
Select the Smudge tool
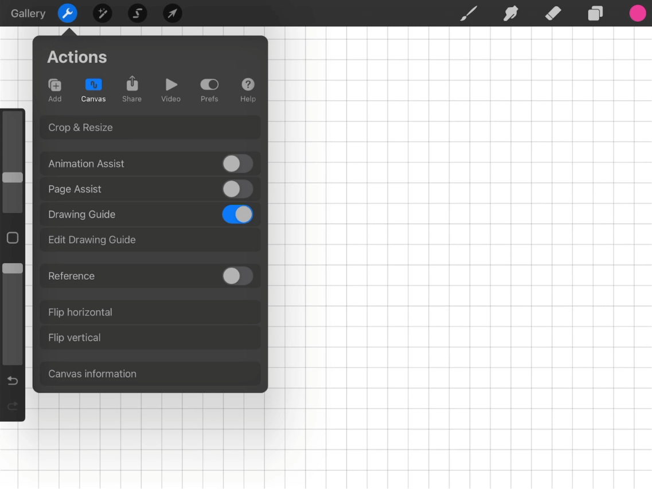pos(510,13)
